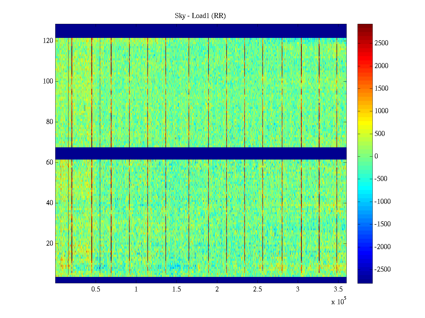Click the y-axis tick label 60
The width and height of the screenshot is (425, 318).
(50, 162)
